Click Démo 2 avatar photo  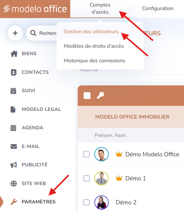pos(101,202)
